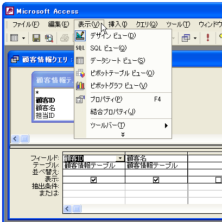Image resolution: width=222 pixels, height=222 pixels.
Task: Toggle 表示 checkbox for 顧客ID column
Action: 93,180
